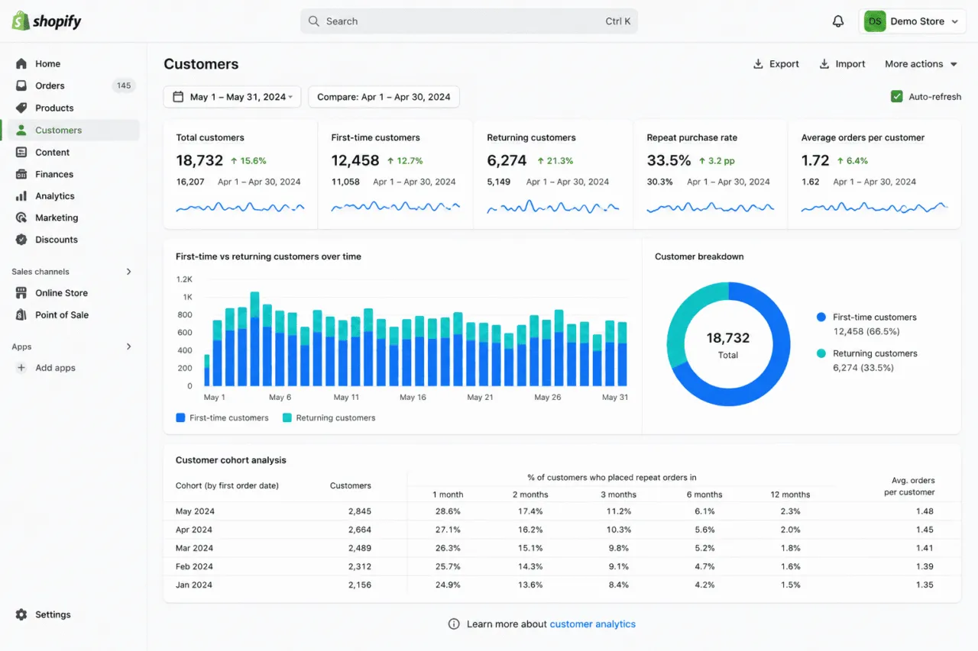This screenshot has height=651, width=978.
Task: Click the Point of Sale bag icon
Action: pyautogui.click(x=21, y=315)
